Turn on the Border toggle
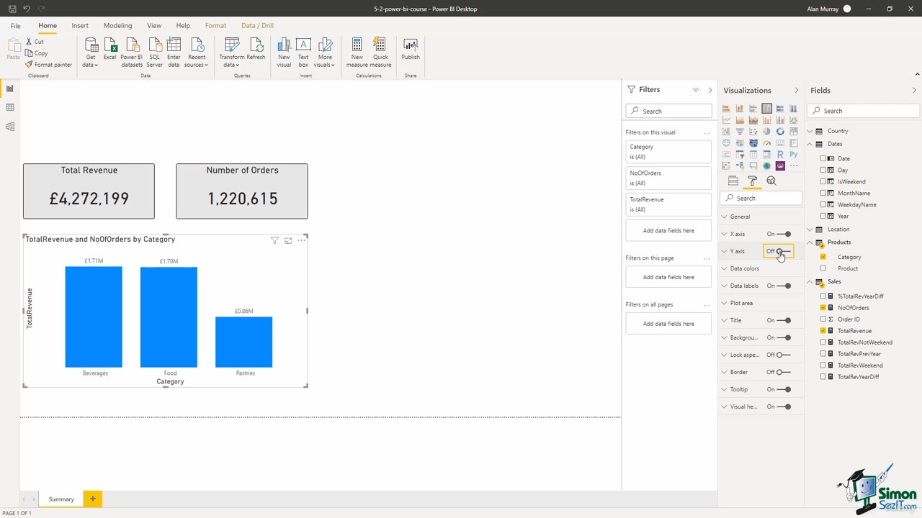The width and height of the screenshot is (922, 518). point(783,372)
